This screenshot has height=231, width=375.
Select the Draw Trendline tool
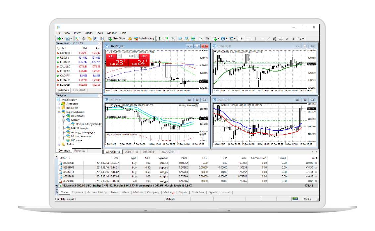[x=268, y=39]
